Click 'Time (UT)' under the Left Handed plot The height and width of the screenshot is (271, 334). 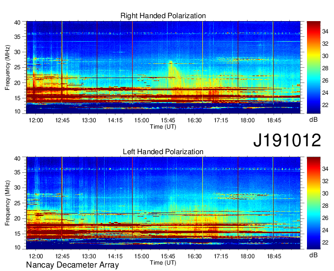click(163, 263)
